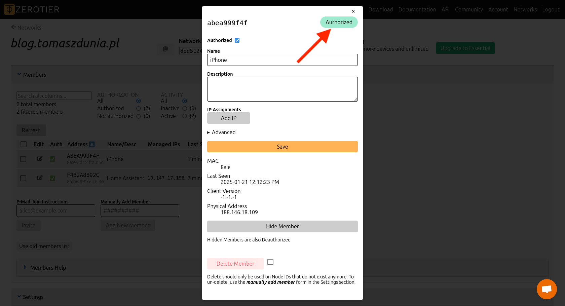Select the Not authorized radio filter
The height and width of the screenshot is (306, 565).
tap(139, 116)
